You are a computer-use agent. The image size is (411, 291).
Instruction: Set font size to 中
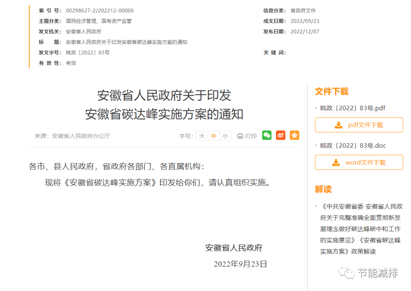213,136
